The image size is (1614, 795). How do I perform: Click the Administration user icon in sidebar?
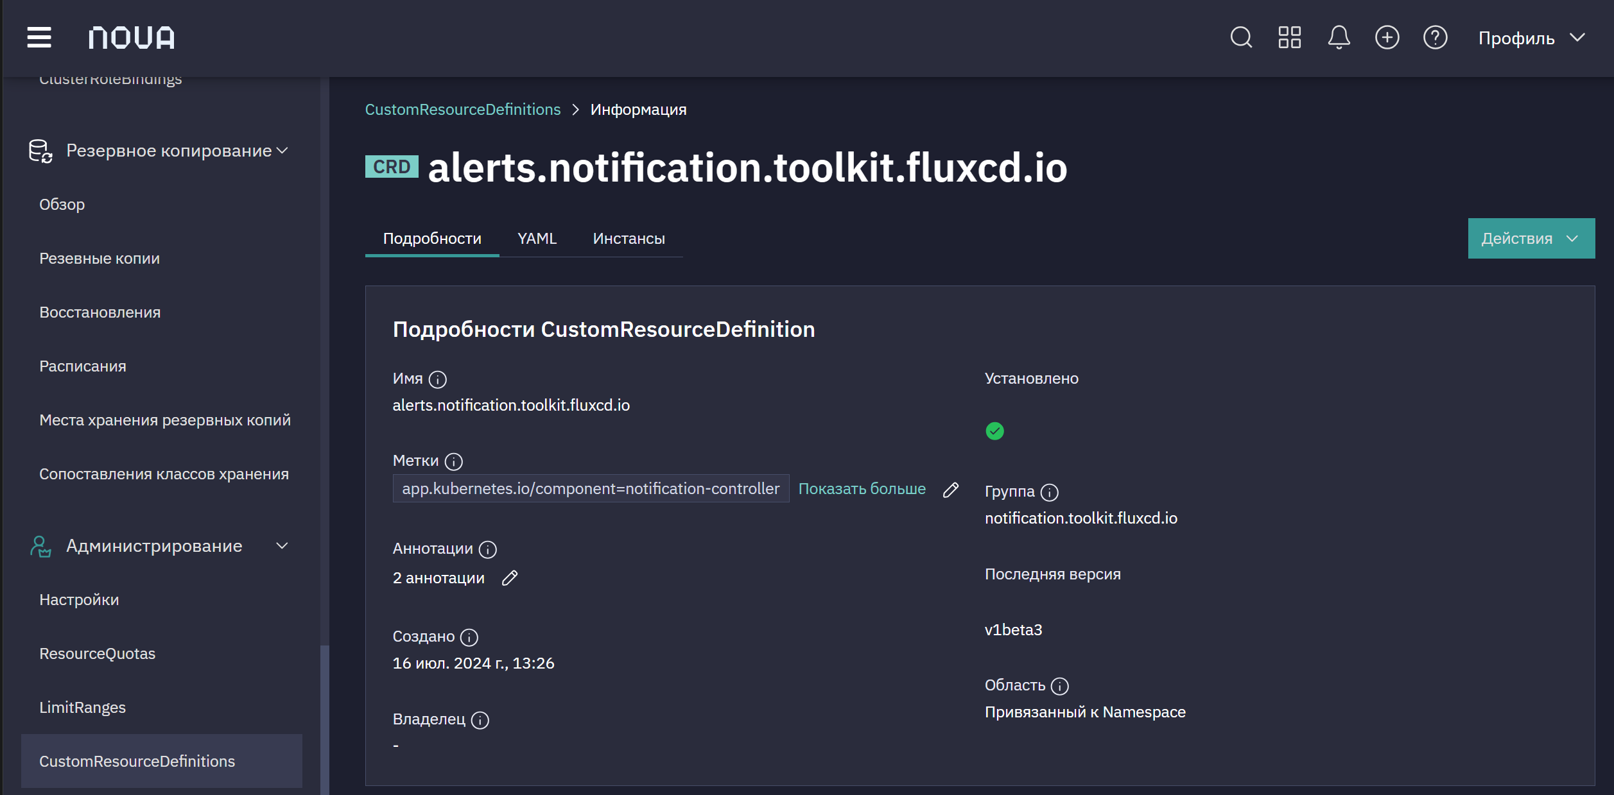point(40,546)
